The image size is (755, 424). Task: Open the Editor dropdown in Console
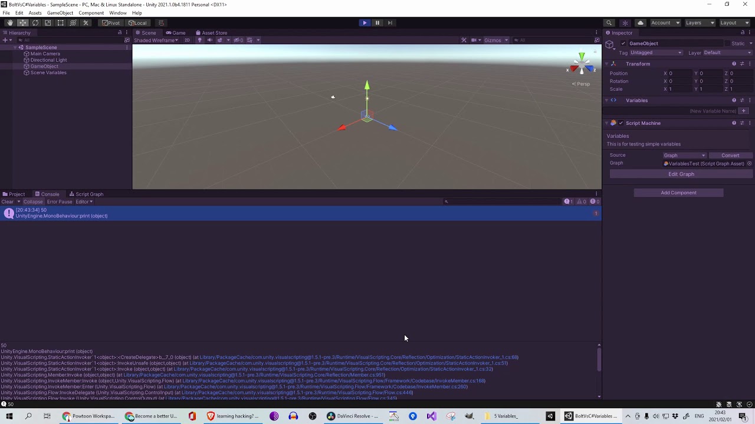coord(84,201)
